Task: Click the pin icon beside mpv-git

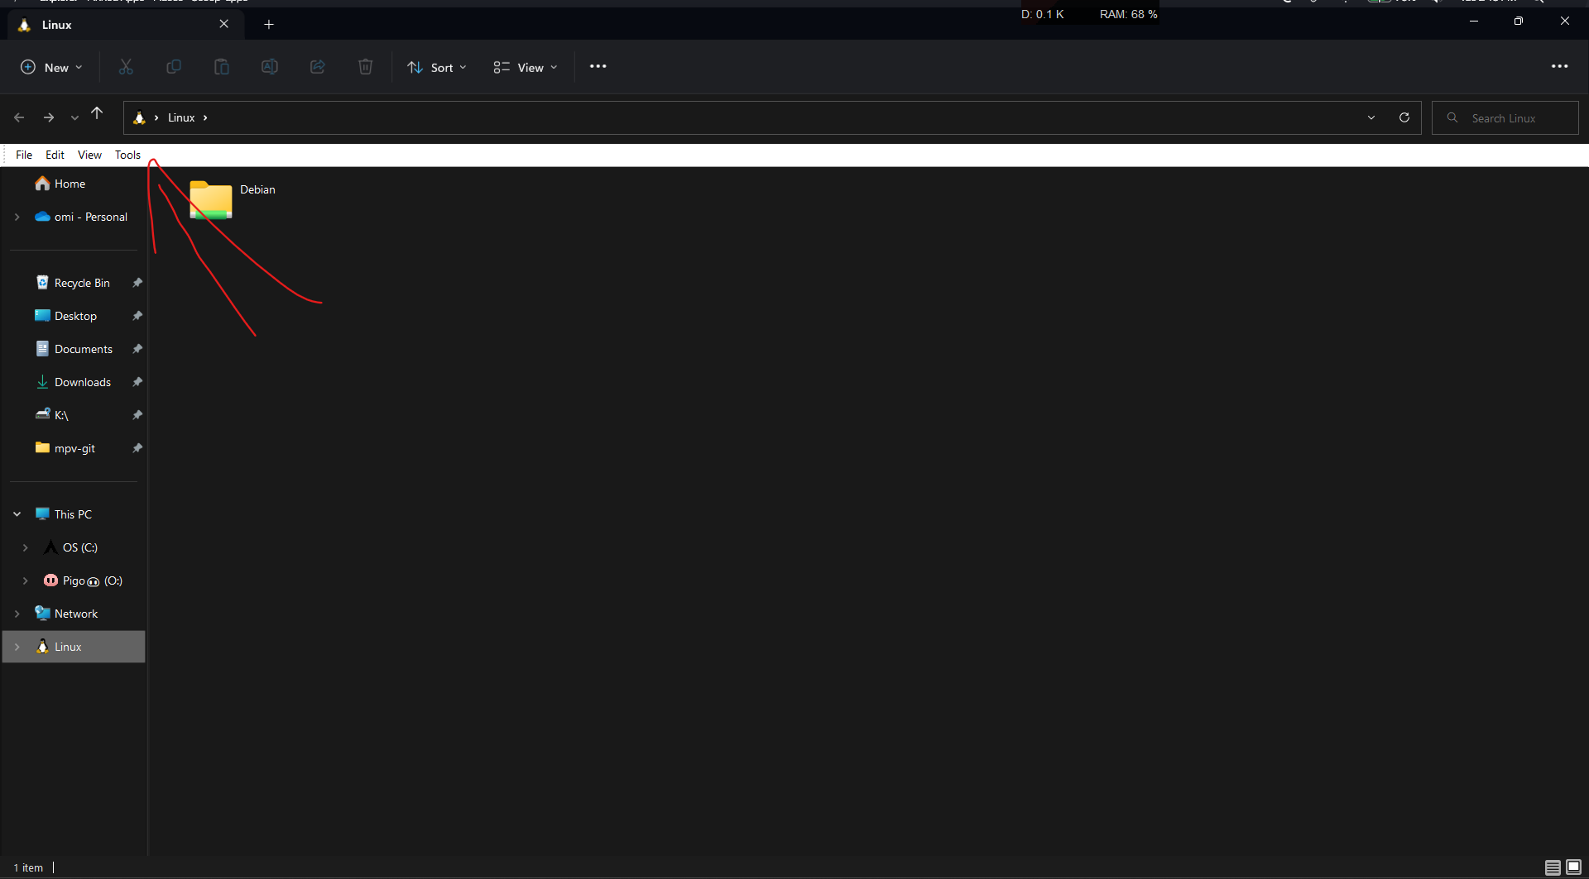Action: tap(137, 448)
